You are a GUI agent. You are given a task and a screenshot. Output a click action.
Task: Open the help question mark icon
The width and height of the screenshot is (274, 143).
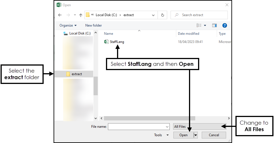tap(225, 25)
